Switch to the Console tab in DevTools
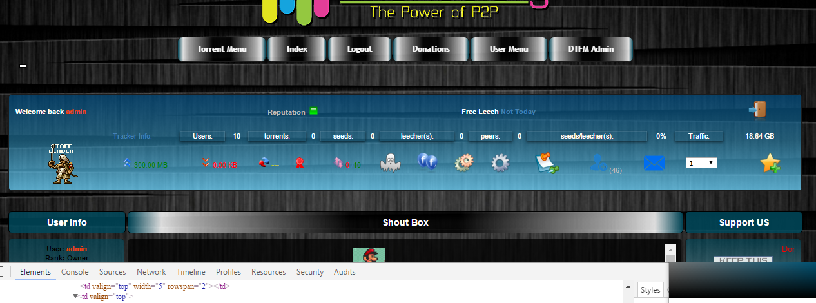This screenshot has height=303, width=816. click(x=75, y=272)
